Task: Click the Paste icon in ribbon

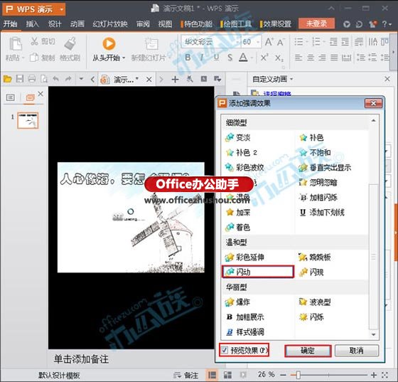Action: click(16, 43)
